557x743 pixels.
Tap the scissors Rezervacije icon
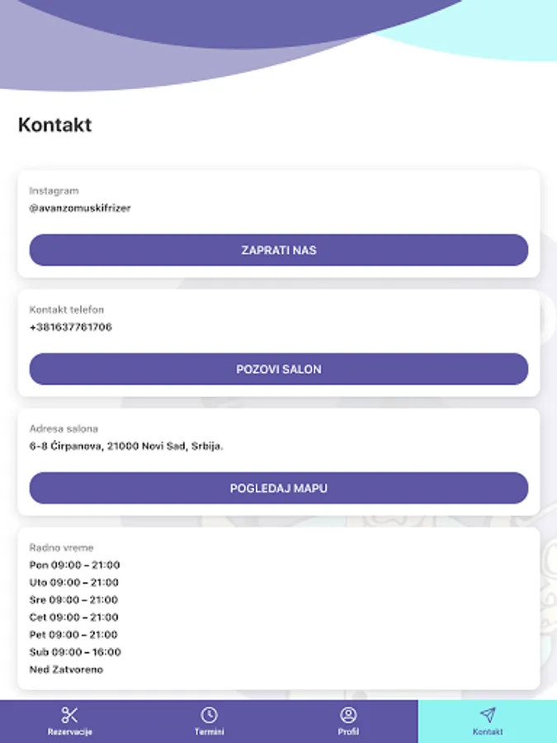point(69,715)
